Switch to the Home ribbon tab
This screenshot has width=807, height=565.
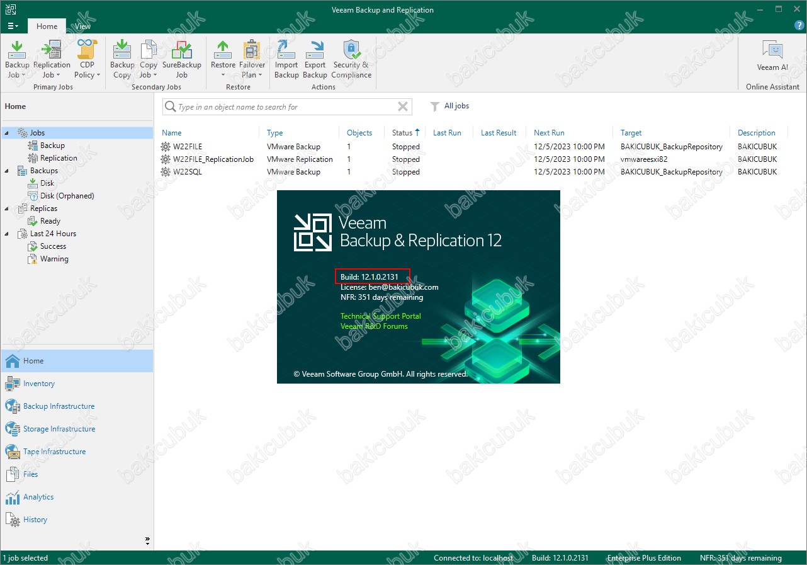click(47, 26)
